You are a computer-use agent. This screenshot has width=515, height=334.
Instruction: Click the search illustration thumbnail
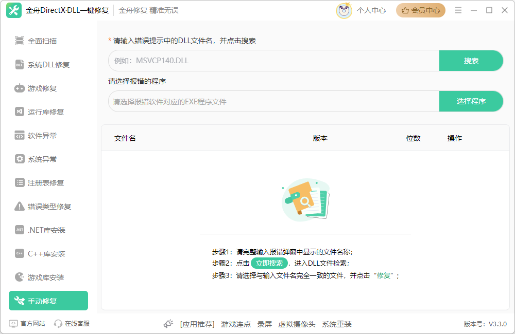[x=305, y=200]
